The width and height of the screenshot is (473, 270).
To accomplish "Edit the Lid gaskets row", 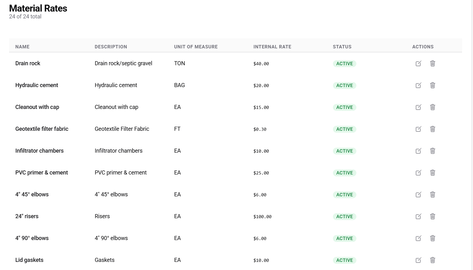I will [418, 260].
